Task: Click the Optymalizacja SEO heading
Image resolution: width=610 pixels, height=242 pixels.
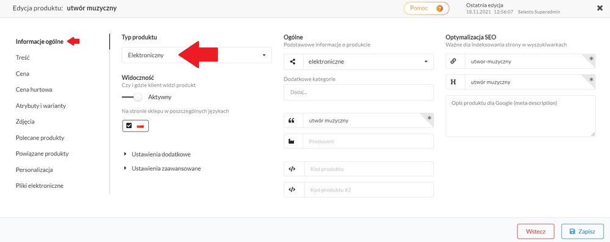Action: pyautogui.click(x=471, y=37)
